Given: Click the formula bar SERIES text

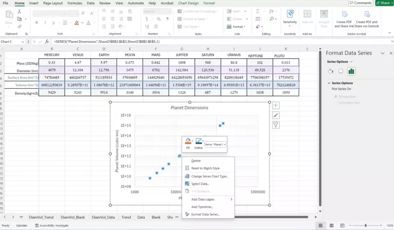Looking at the screenshot, I should [107, 42].
